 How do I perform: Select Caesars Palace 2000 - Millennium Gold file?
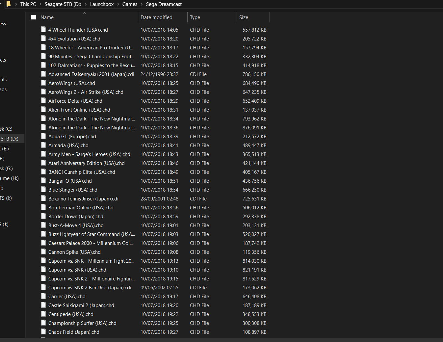[91, 243]
